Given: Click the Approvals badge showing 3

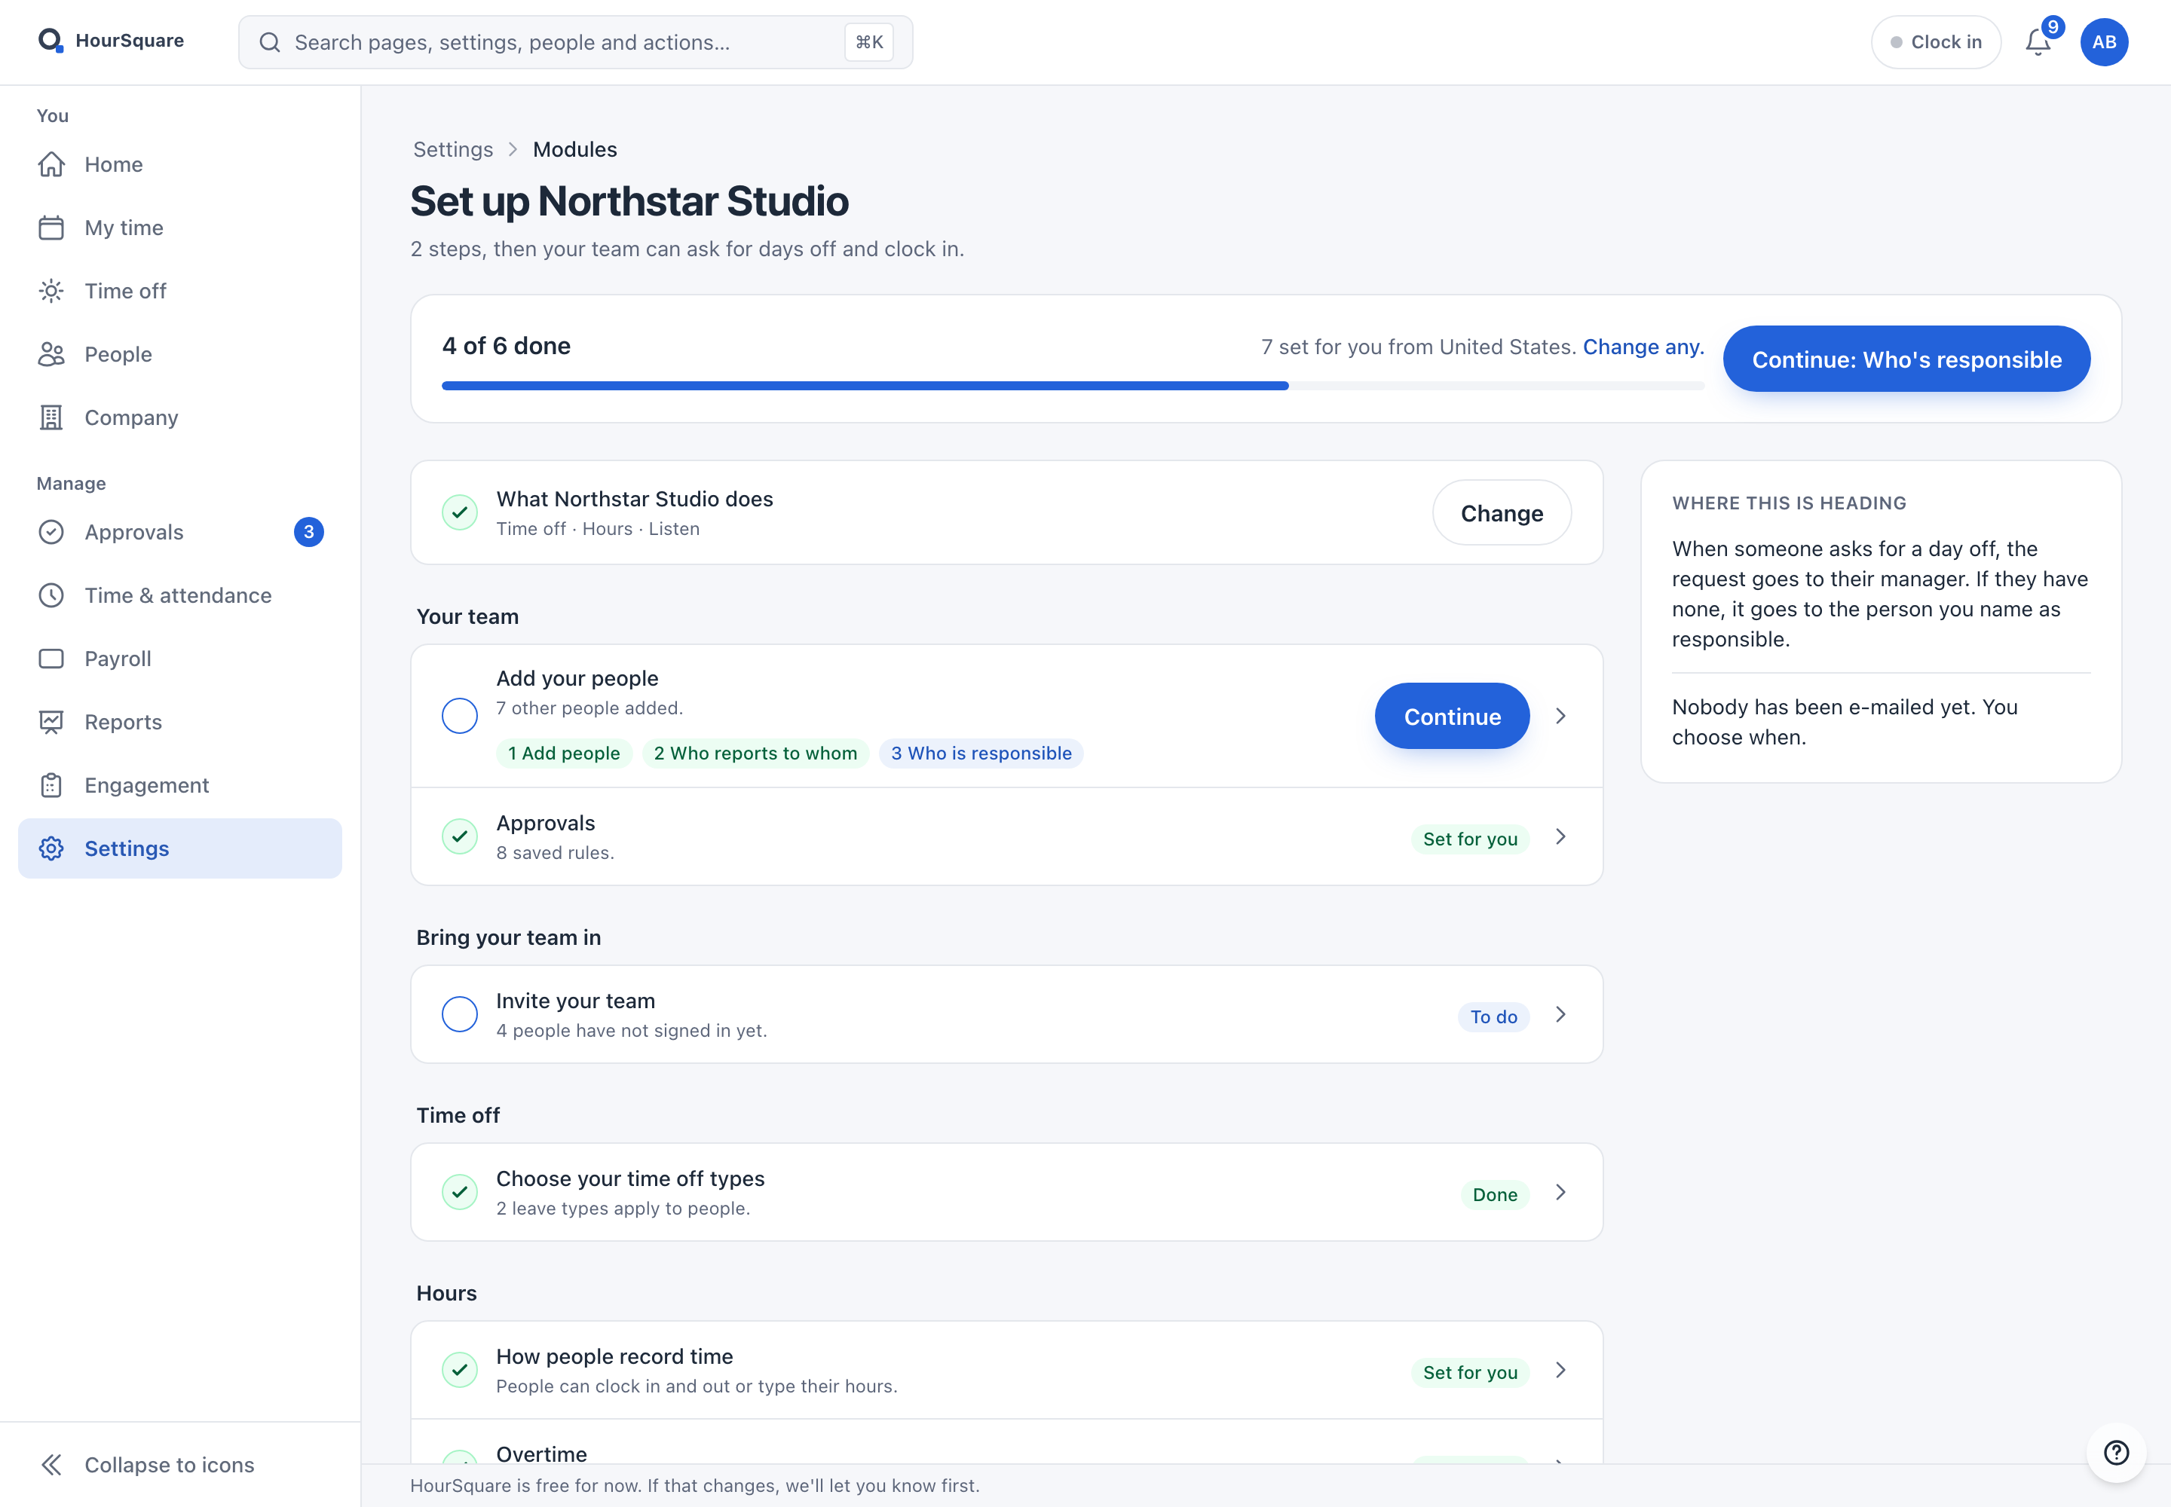Looking at the screenshot, I should click(308, 532).
